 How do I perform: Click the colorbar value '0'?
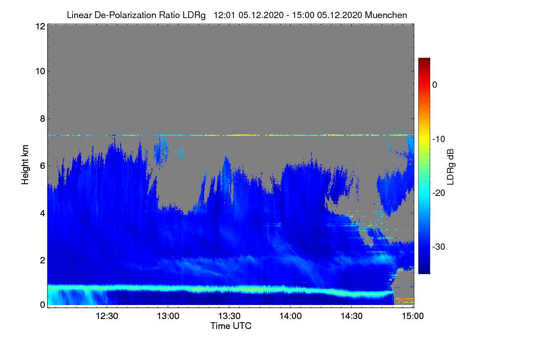pos(435,85)
